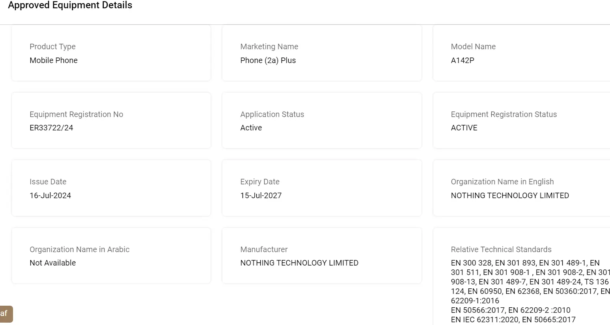Click the Application Status Active value

(251, 128)
